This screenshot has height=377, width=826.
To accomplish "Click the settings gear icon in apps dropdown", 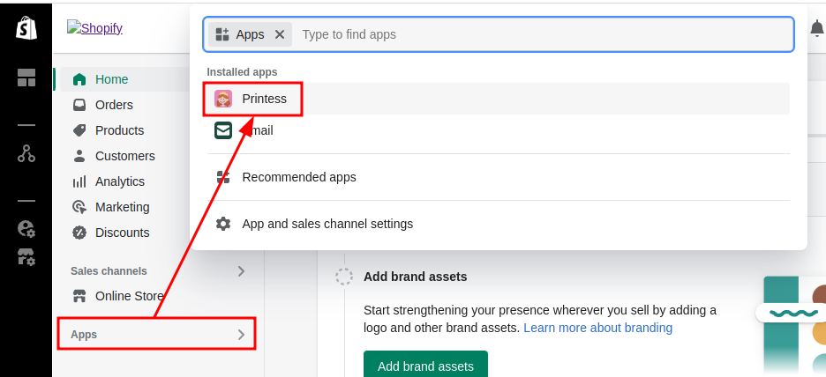I will (x=223, y=224).
